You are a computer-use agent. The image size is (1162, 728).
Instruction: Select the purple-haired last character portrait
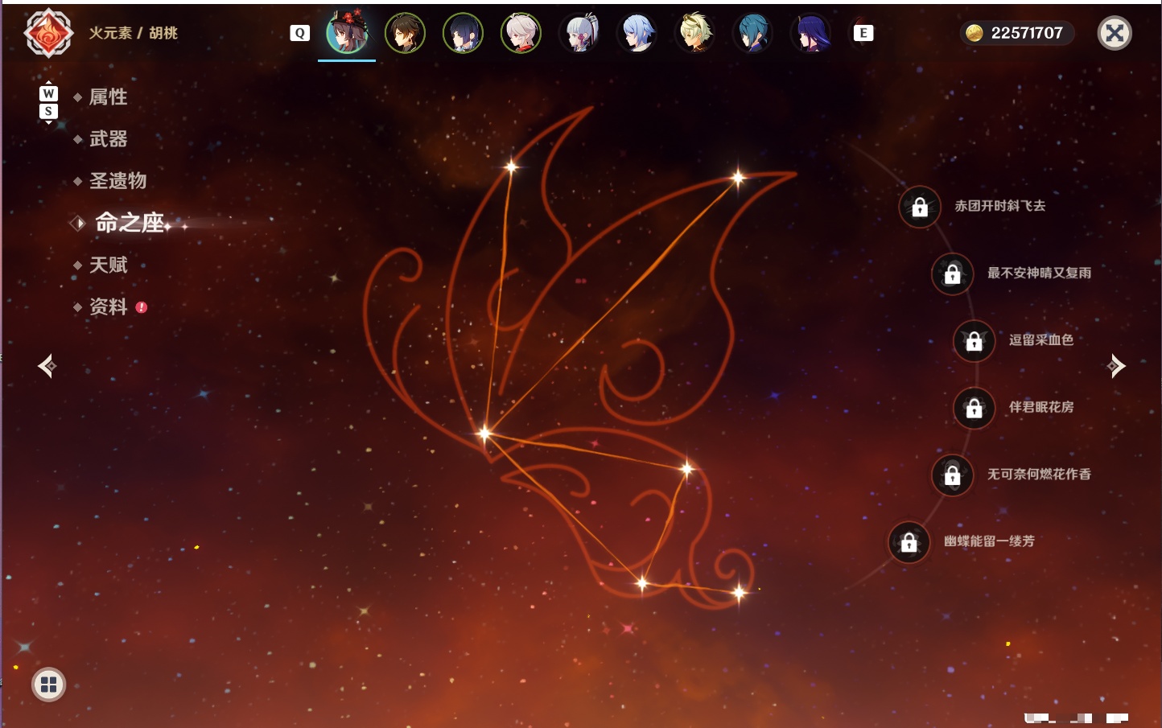coord(811,33)
